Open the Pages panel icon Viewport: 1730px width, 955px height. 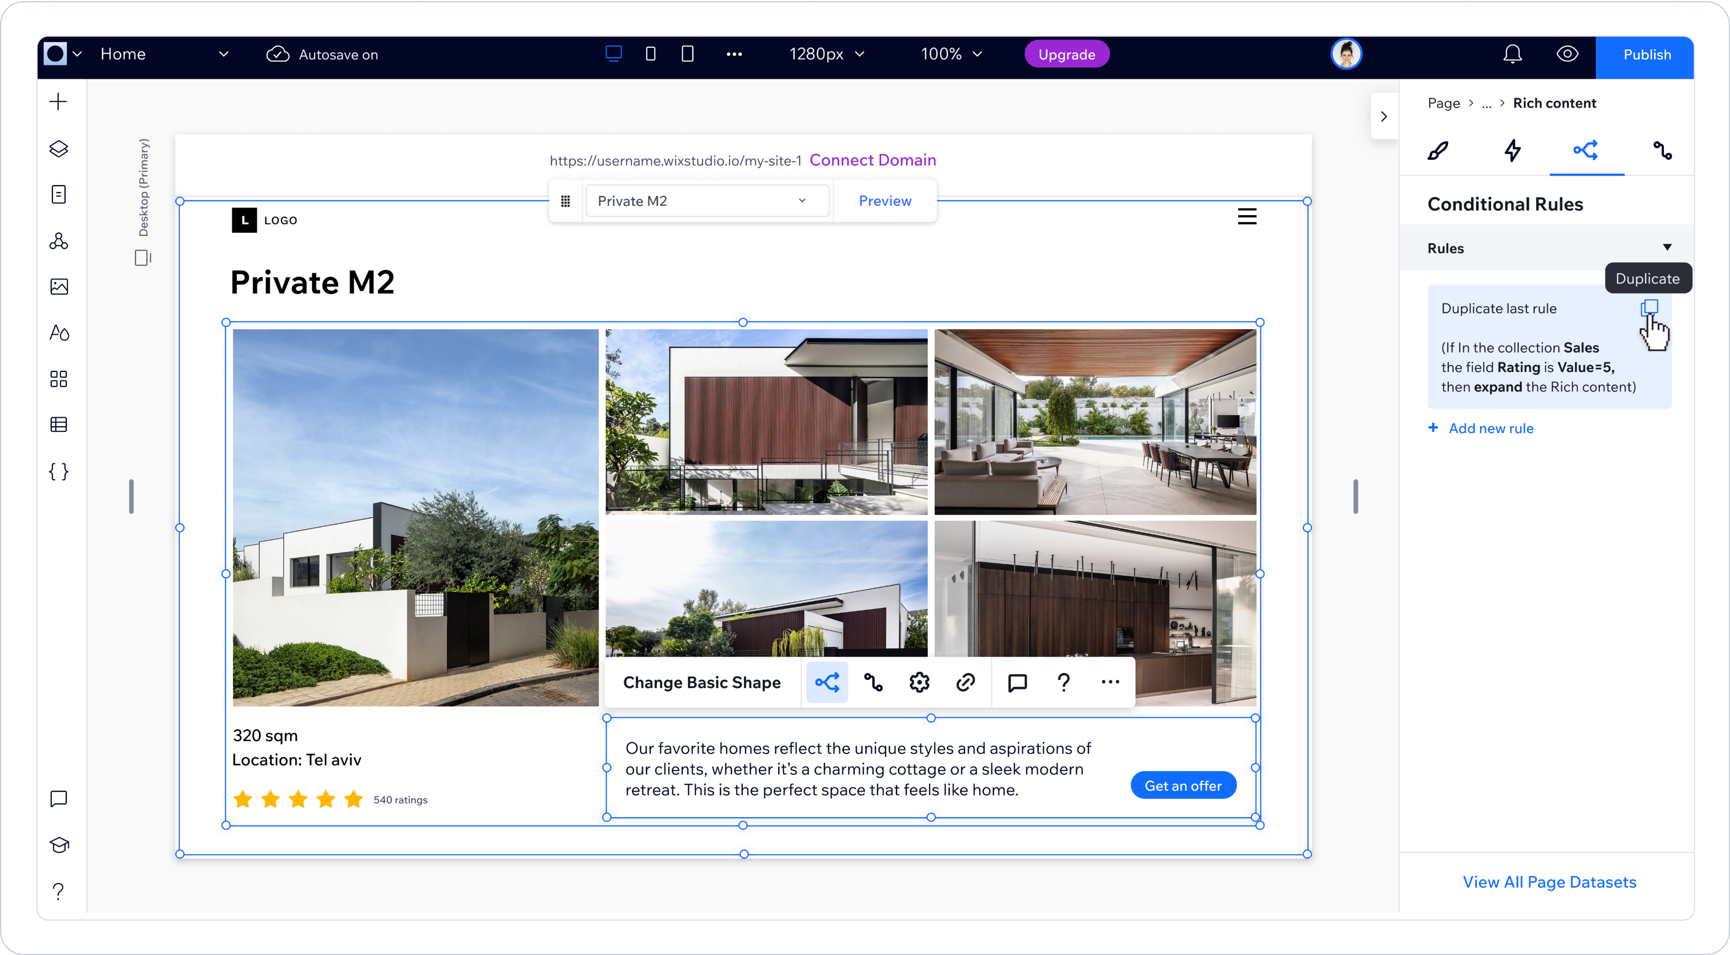click(x=58, y=195)
